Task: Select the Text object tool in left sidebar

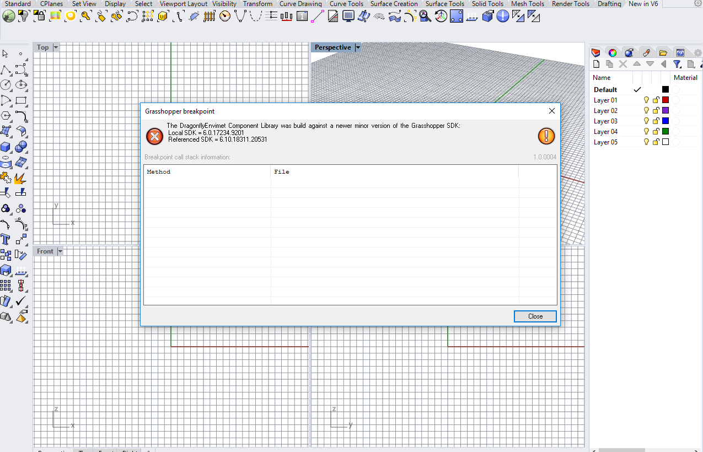Action: click(6, 239)
